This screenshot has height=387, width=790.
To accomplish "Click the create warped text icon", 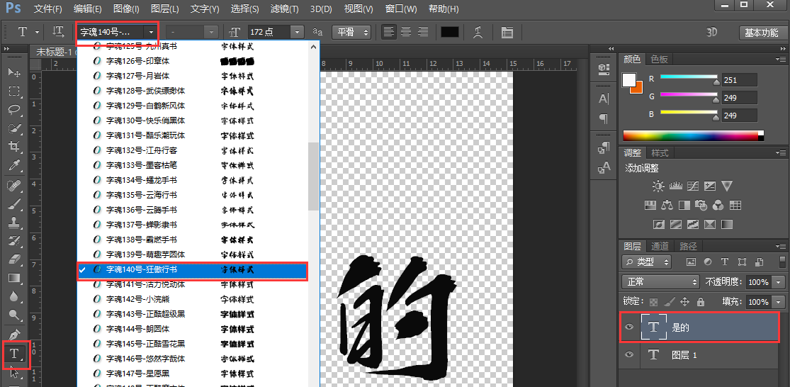I will 479,32.
